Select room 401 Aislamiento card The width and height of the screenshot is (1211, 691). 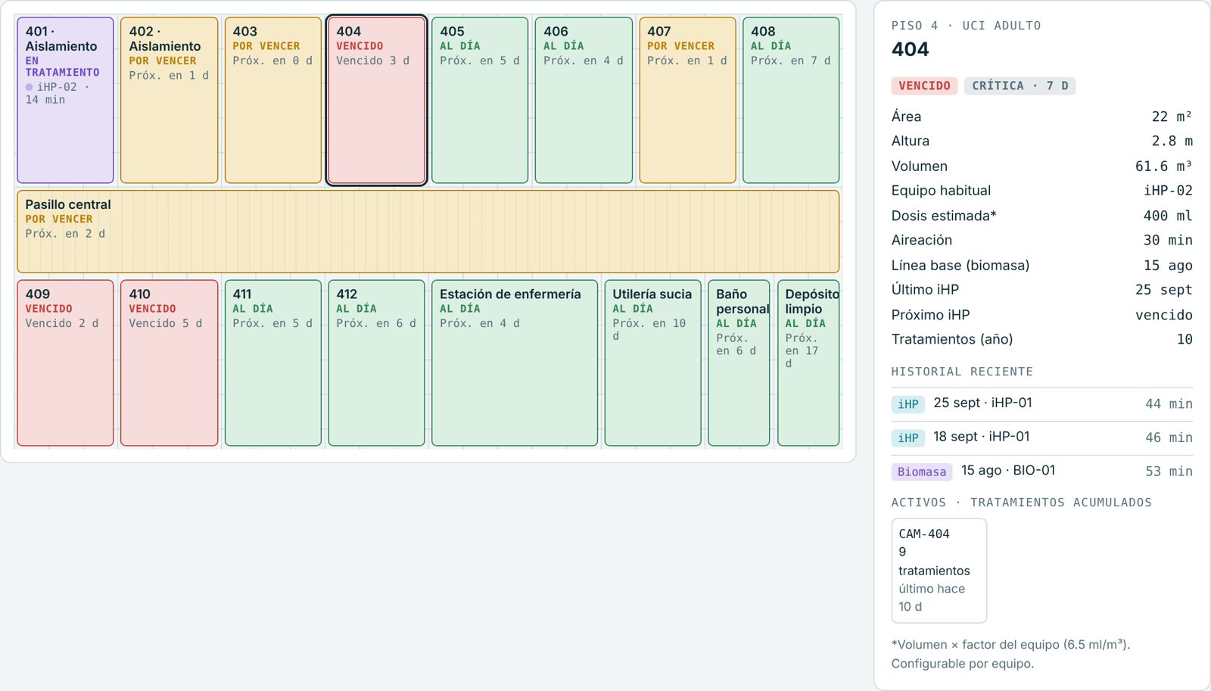(x=65, y=100)
